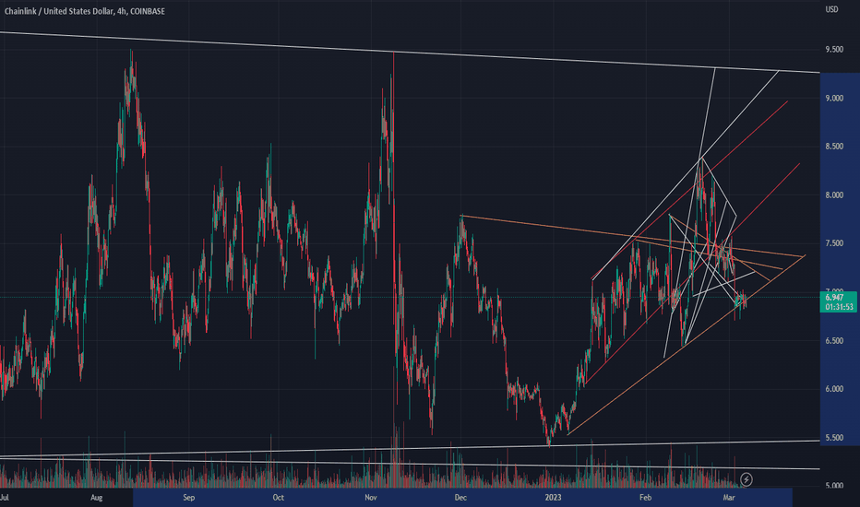Click the 6.000 price axis label
This screenshot has width=860, height=507.
[834, 389]
